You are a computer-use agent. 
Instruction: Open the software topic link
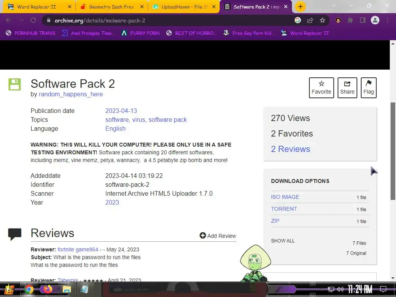[x=117, y=120]
